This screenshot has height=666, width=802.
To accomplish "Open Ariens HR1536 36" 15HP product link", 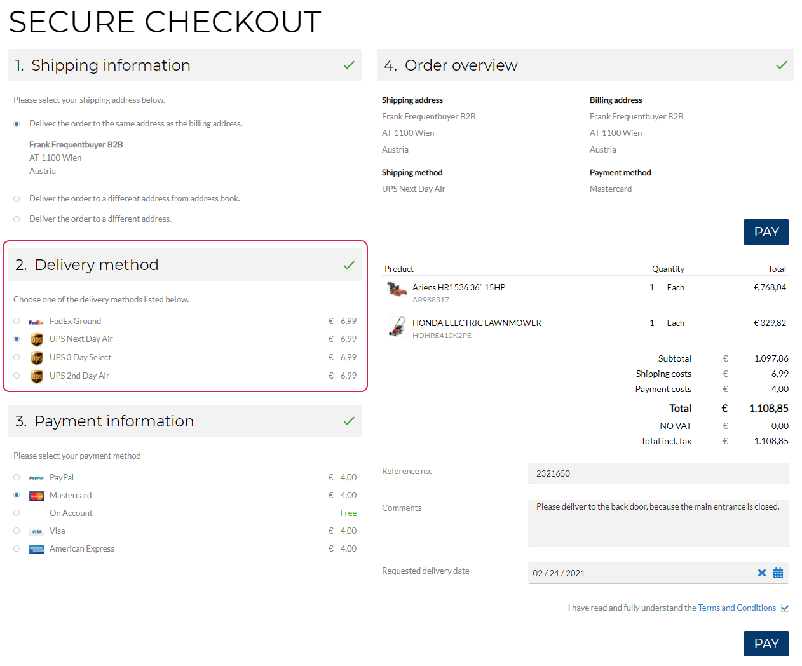I will click(x=459, y=288).
